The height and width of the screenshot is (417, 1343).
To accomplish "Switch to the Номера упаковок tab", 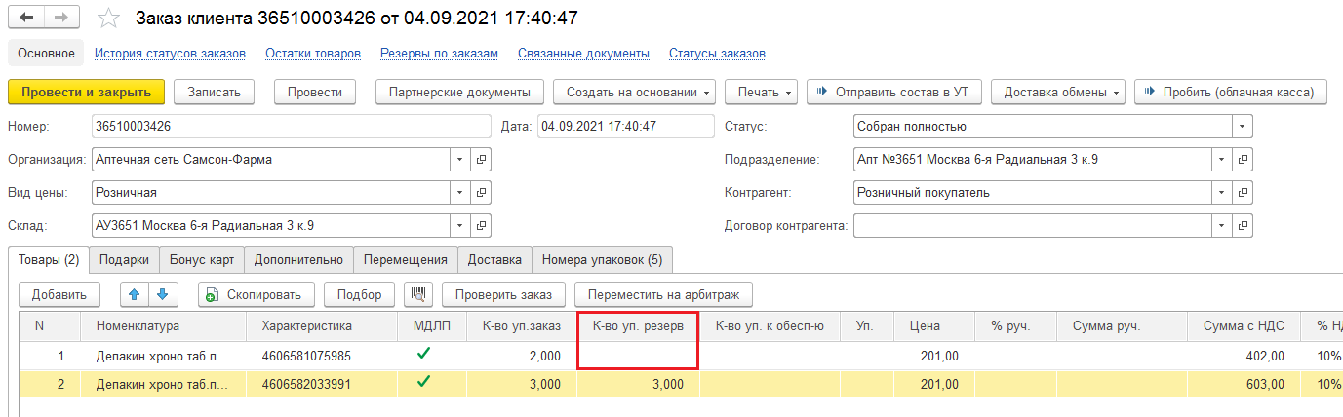I will (602, 260).
